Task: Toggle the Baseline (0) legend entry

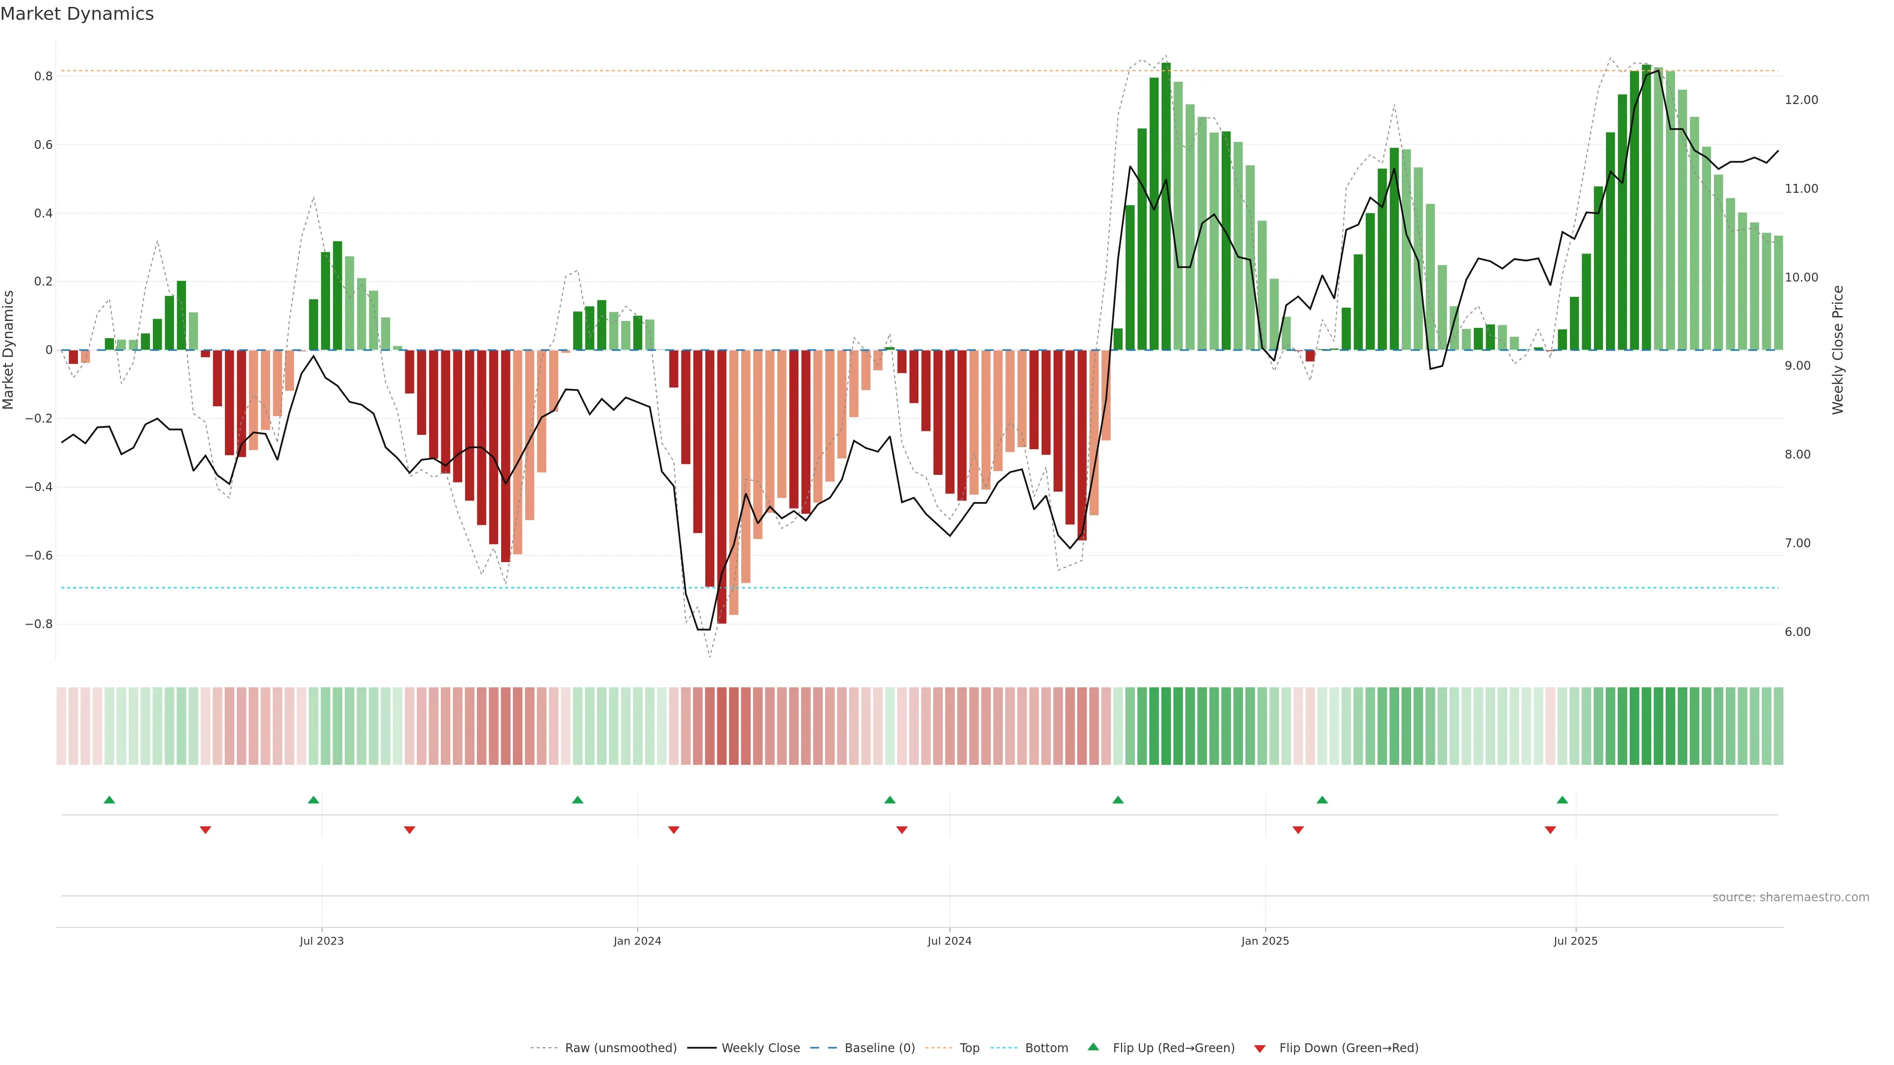Action: click(x=879, y=1048)
